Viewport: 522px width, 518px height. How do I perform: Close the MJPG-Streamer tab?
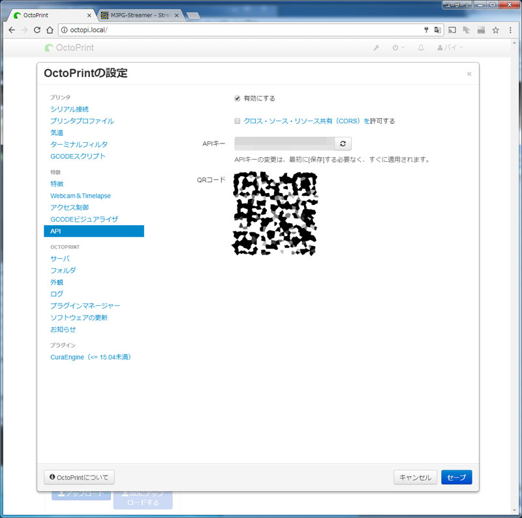pyautogui.click(x=176, y=15)
